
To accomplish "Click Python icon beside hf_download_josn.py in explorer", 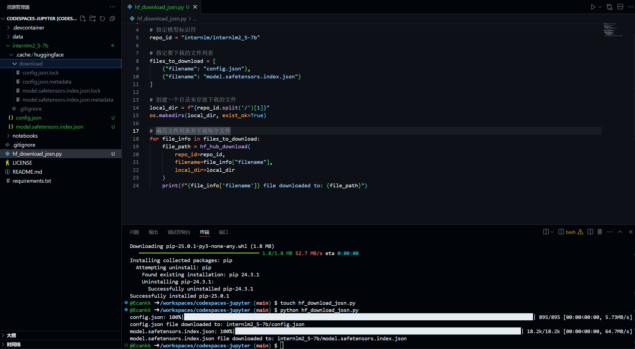I will pyautogui.click(x=8, y=154).
